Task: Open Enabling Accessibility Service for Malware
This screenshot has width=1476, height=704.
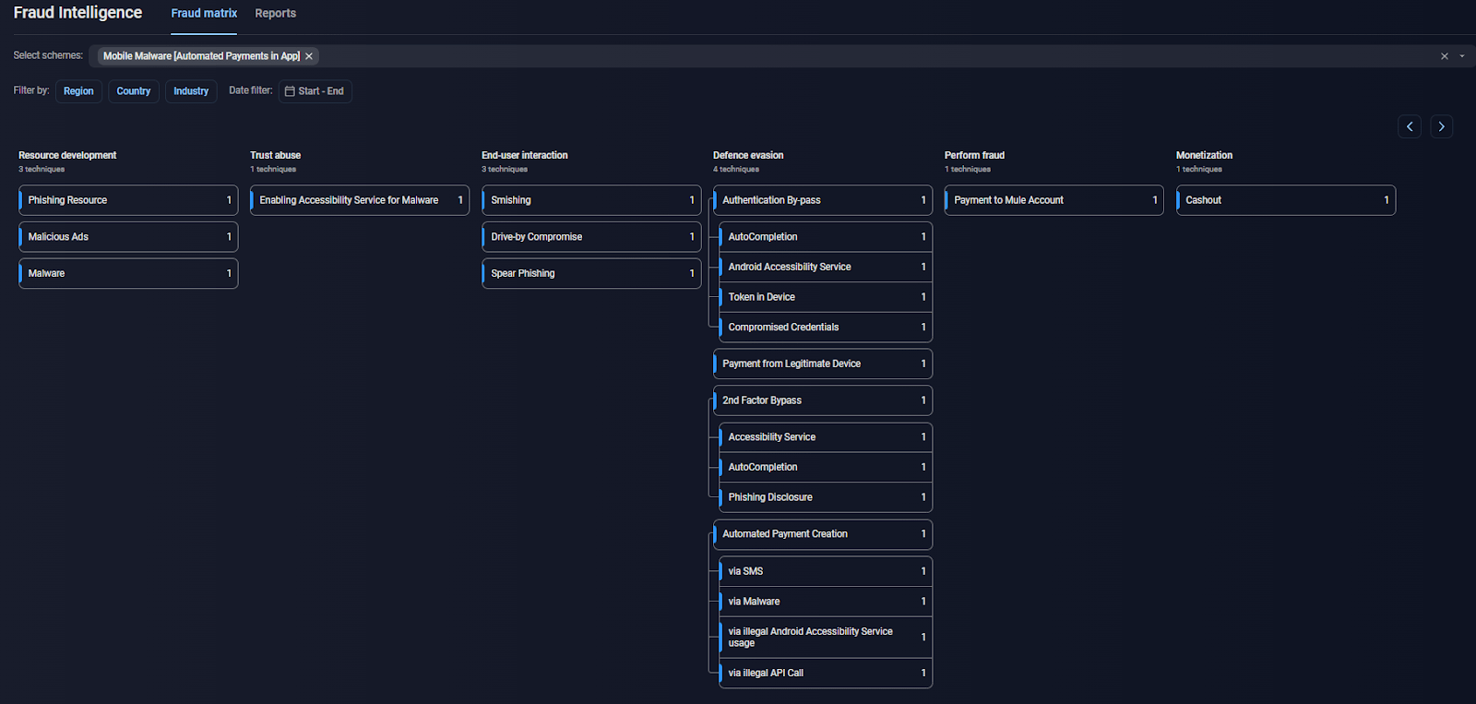Action: coord(360,200)
